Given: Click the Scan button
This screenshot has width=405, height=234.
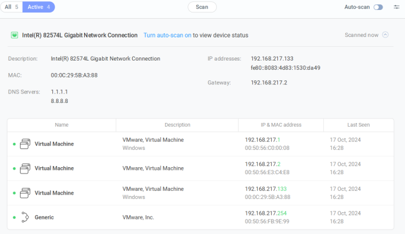Looking at the screenshot, I should coord(202,7).
